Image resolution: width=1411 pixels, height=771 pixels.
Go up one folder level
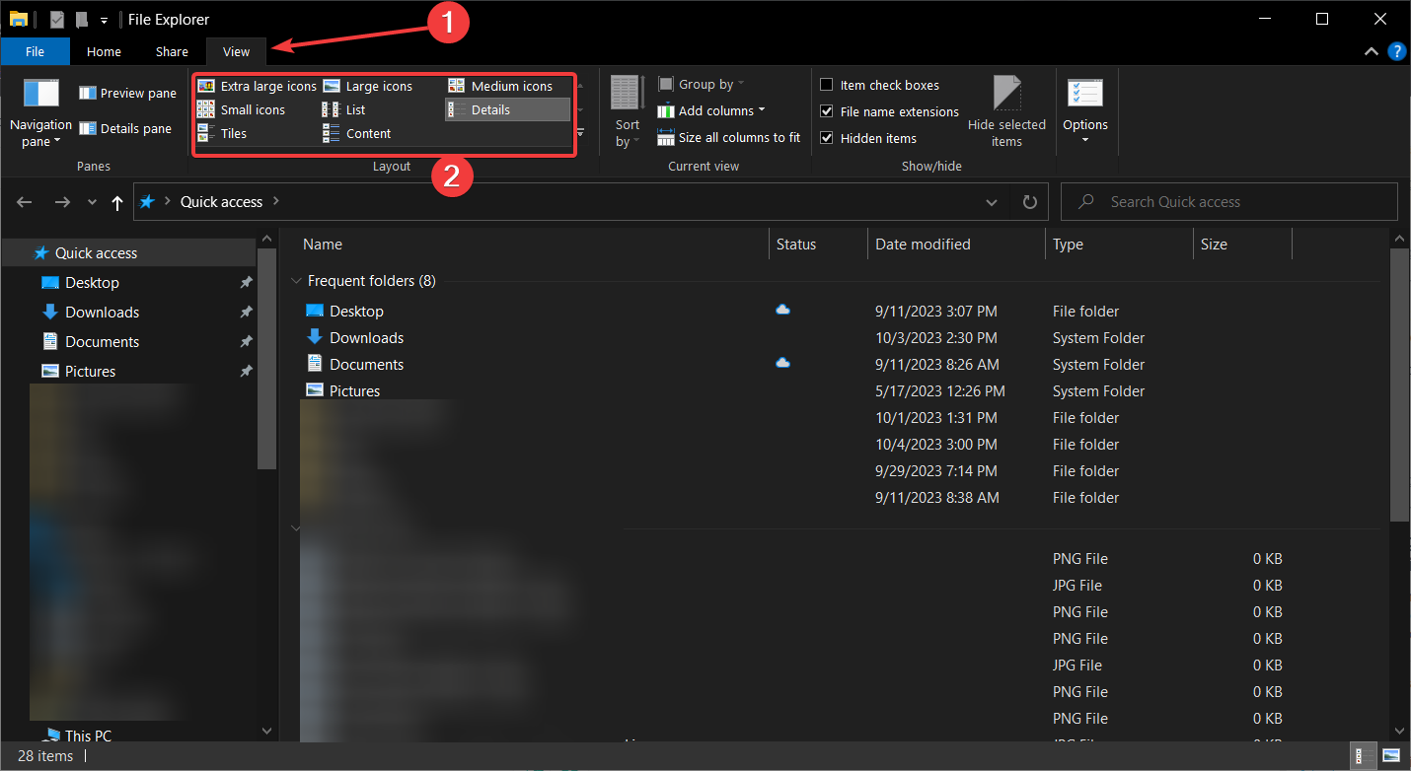[x=117, y=202]
